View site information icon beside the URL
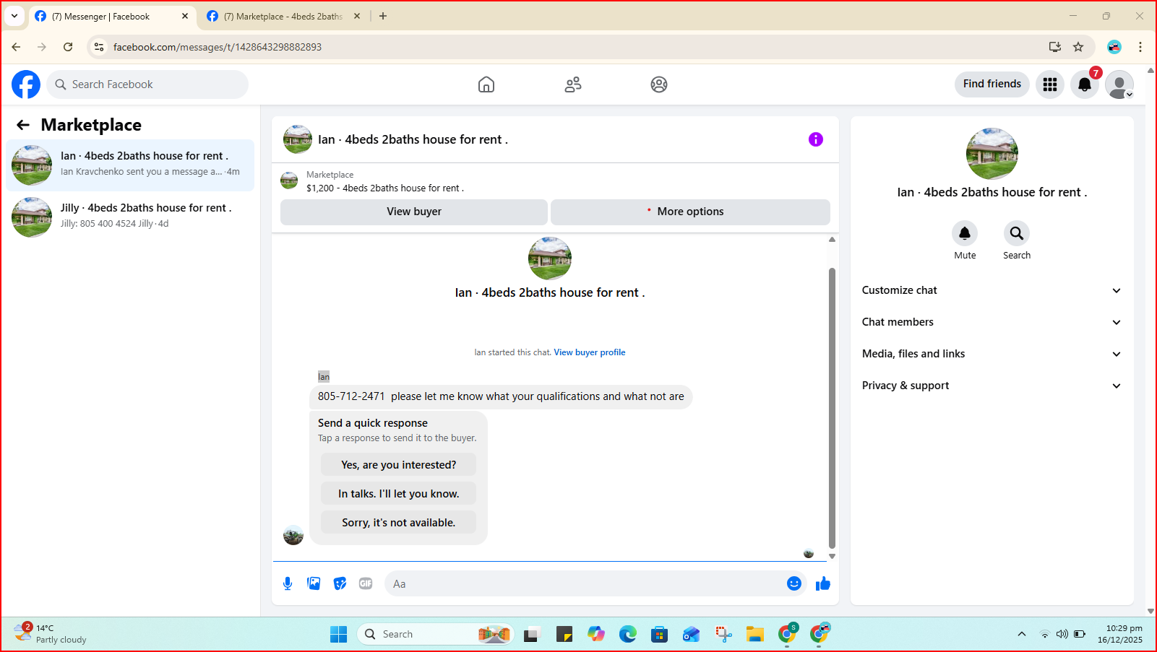 tap(99, 47)
